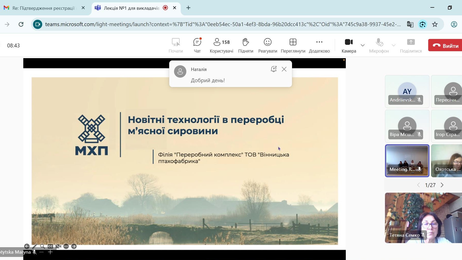Expand camera options dropdown arrow

[x=362, y=45]
